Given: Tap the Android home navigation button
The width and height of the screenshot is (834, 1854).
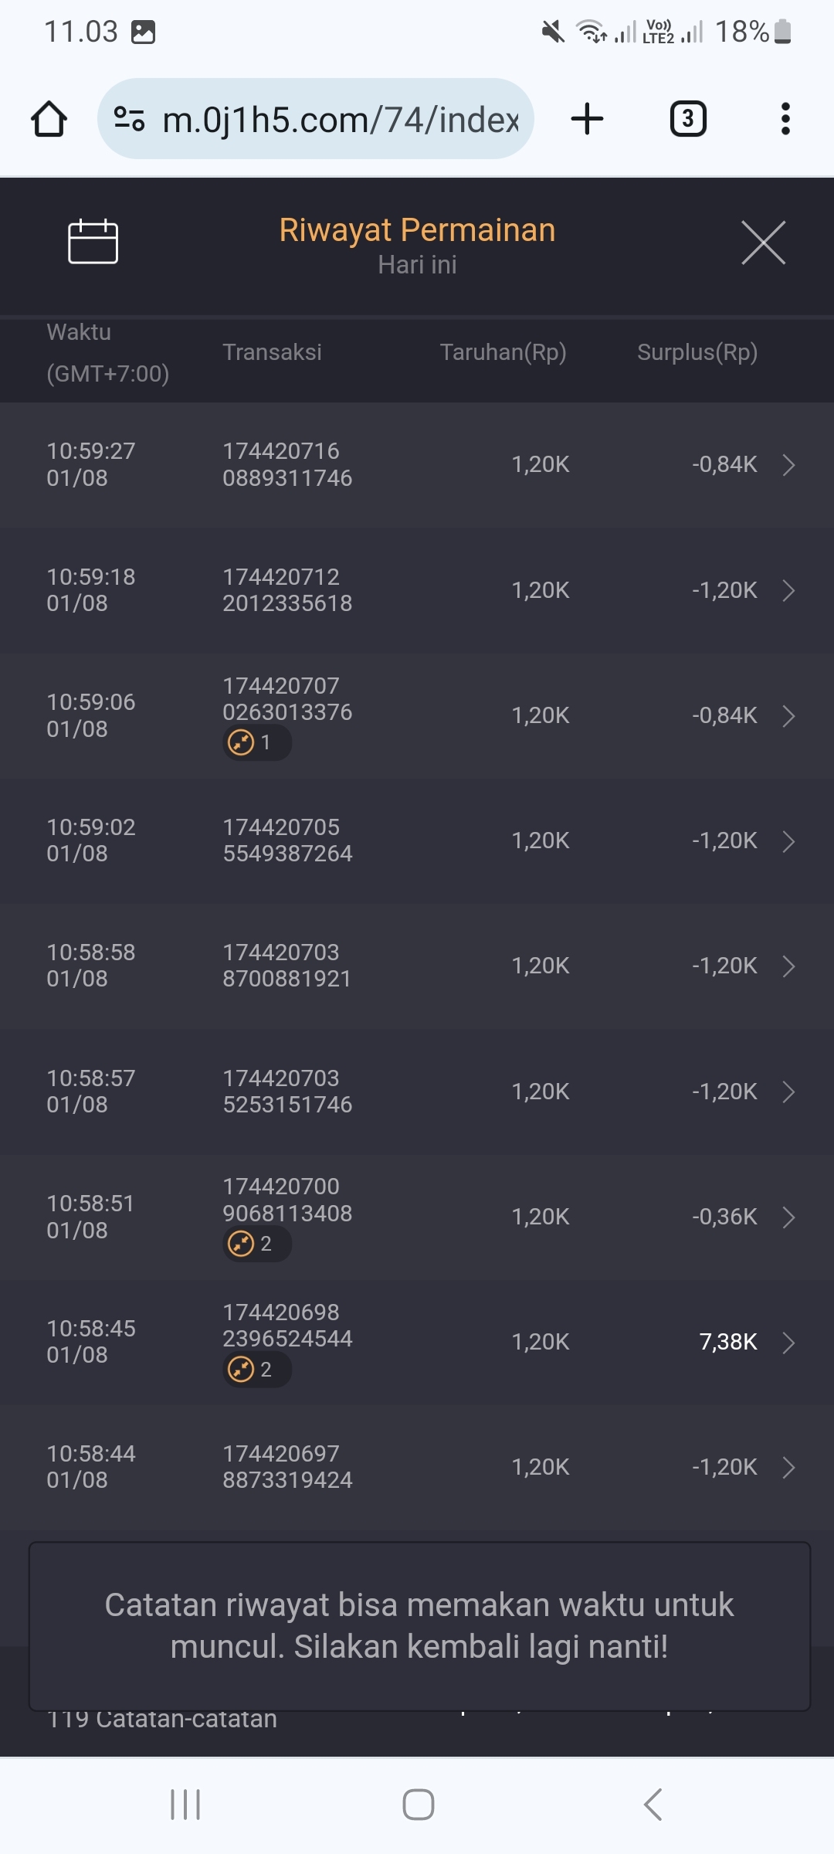Looking at the screenshot, I should click(418, 1805).
